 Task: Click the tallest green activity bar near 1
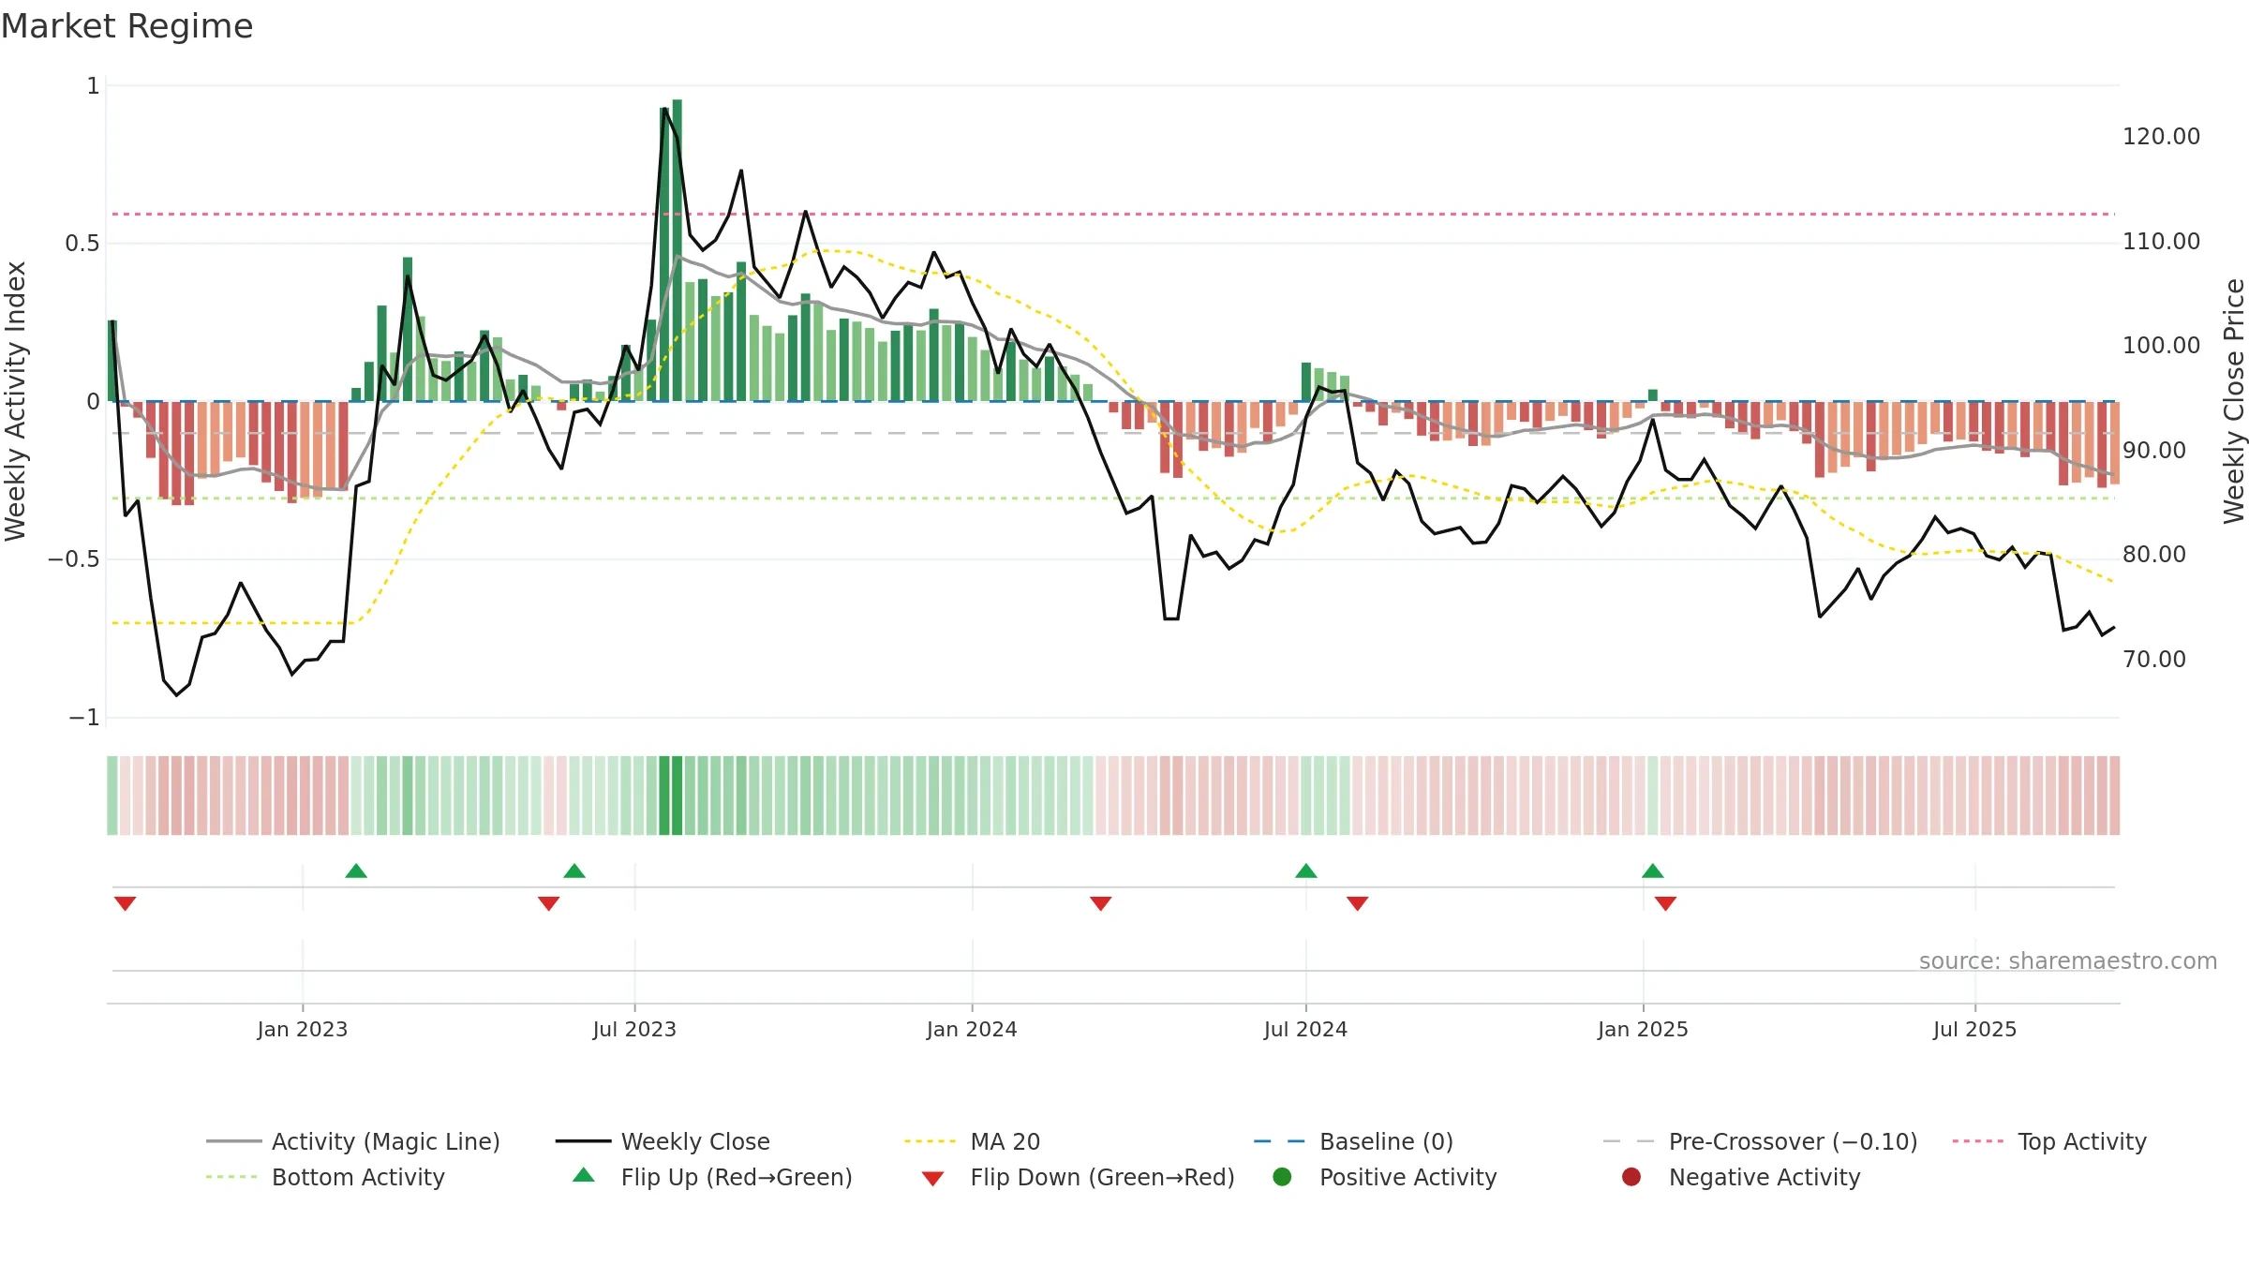(x=677, y=250)
